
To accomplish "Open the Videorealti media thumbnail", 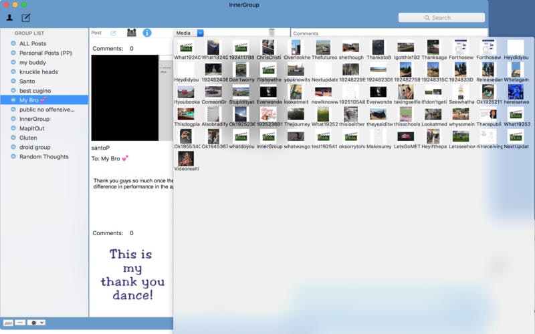I will tap(186, 159).
